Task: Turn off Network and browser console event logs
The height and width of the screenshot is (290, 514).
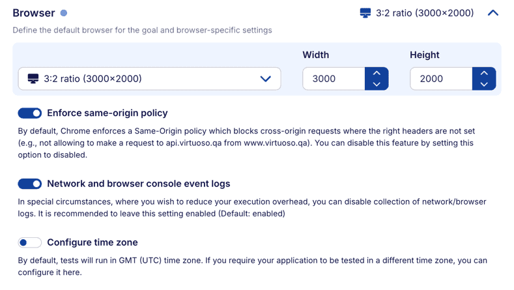Action: click(30, 184)
